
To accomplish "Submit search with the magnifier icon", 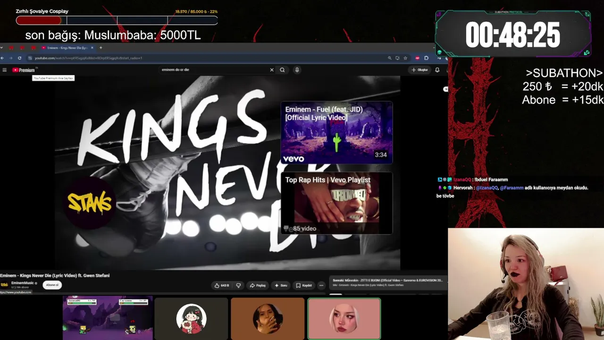I will click(x=282, y=70).
